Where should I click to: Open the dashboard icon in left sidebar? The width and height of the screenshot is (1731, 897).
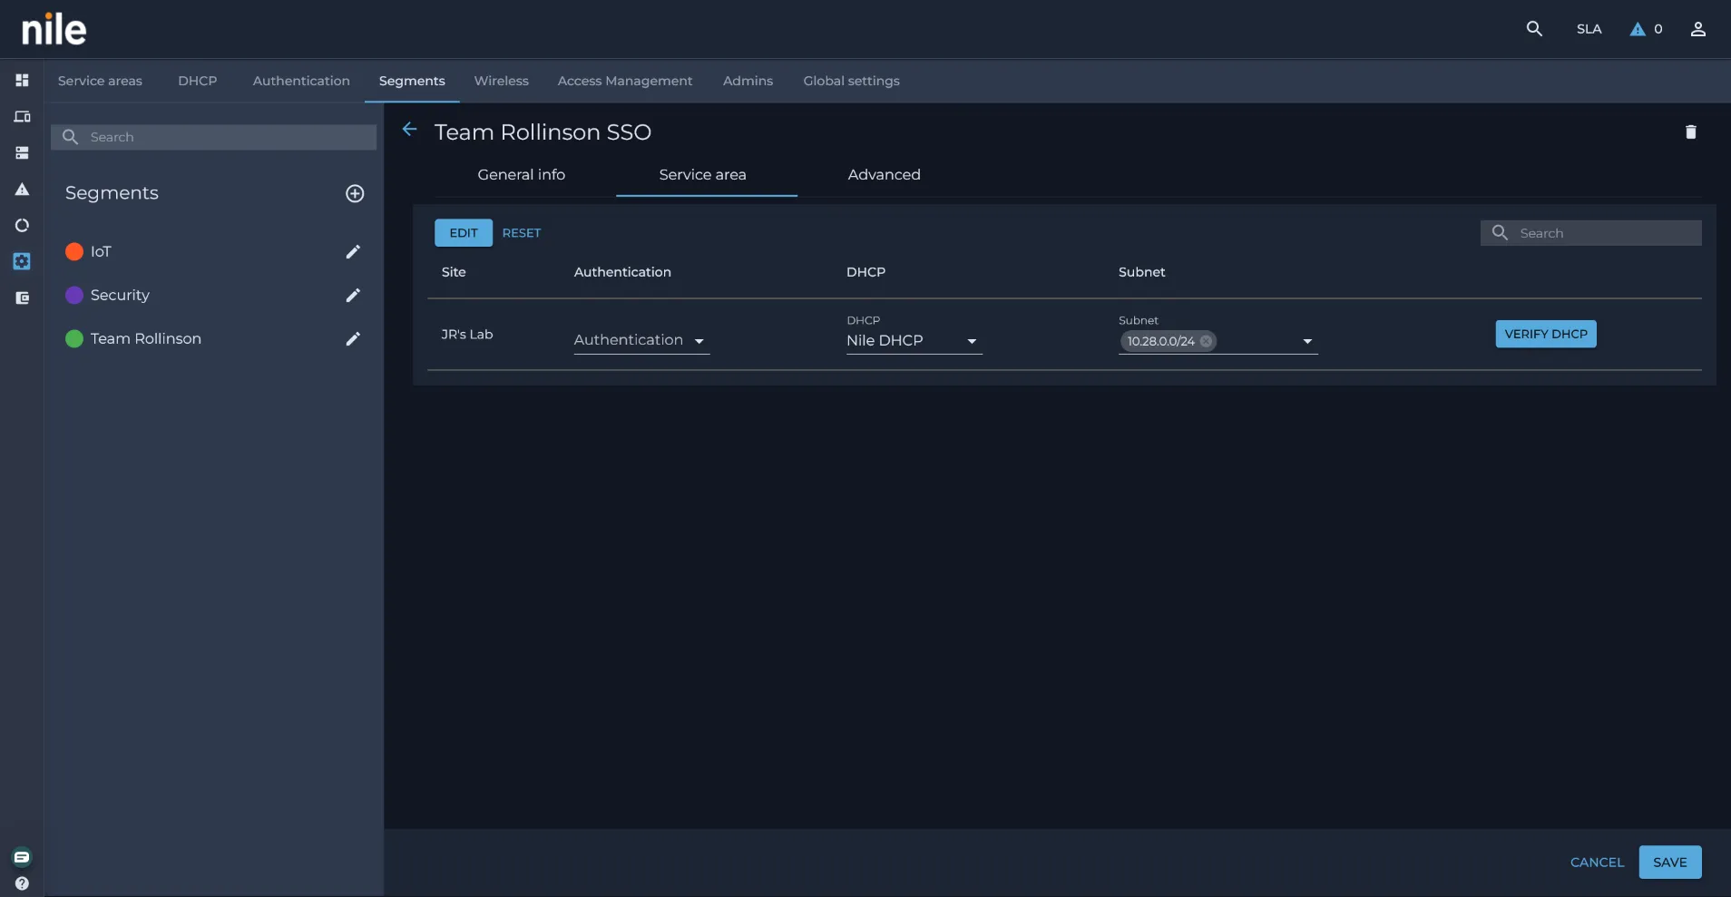(x=22, y=81)
